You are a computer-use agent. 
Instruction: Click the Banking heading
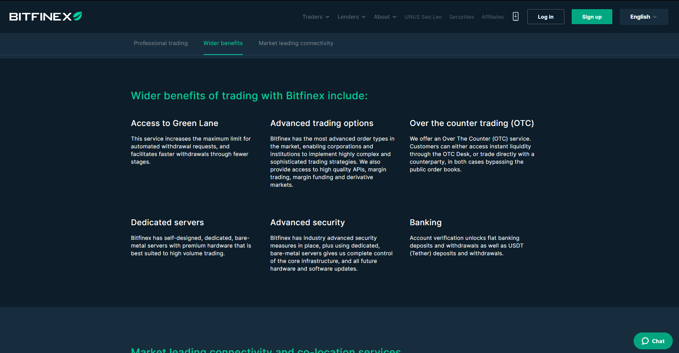point(425,222)
